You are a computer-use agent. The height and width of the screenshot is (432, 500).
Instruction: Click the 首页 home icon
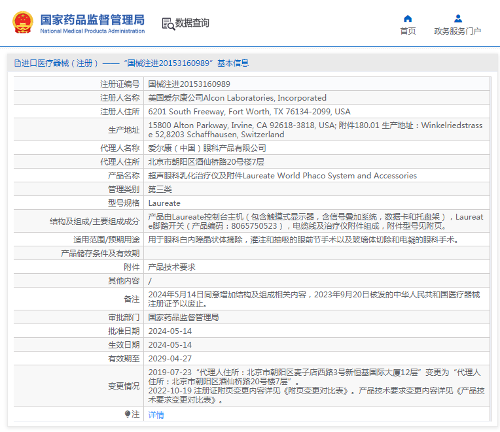coord(408,18)
